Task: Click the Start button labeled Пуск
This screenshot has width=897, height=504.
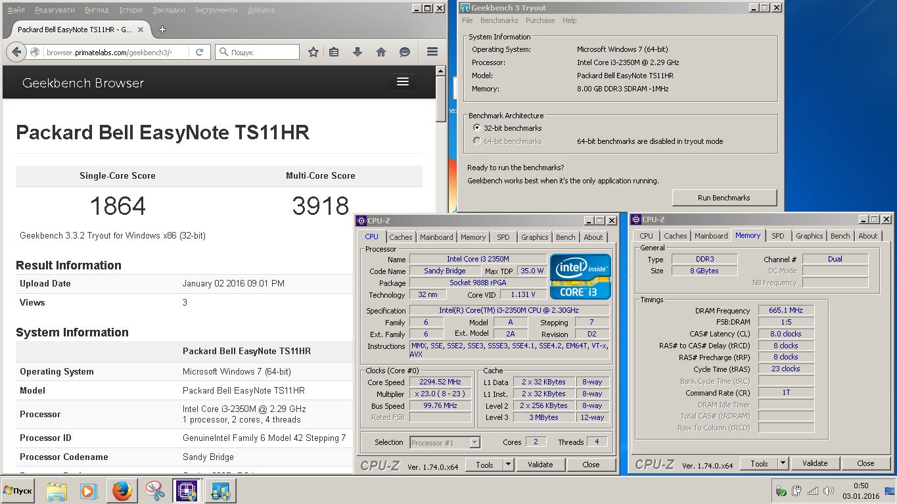Action: pos(17,491)
